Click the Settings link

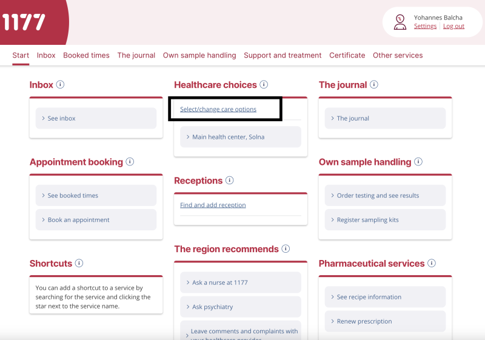pyautogui.click(x=425, y=27)
